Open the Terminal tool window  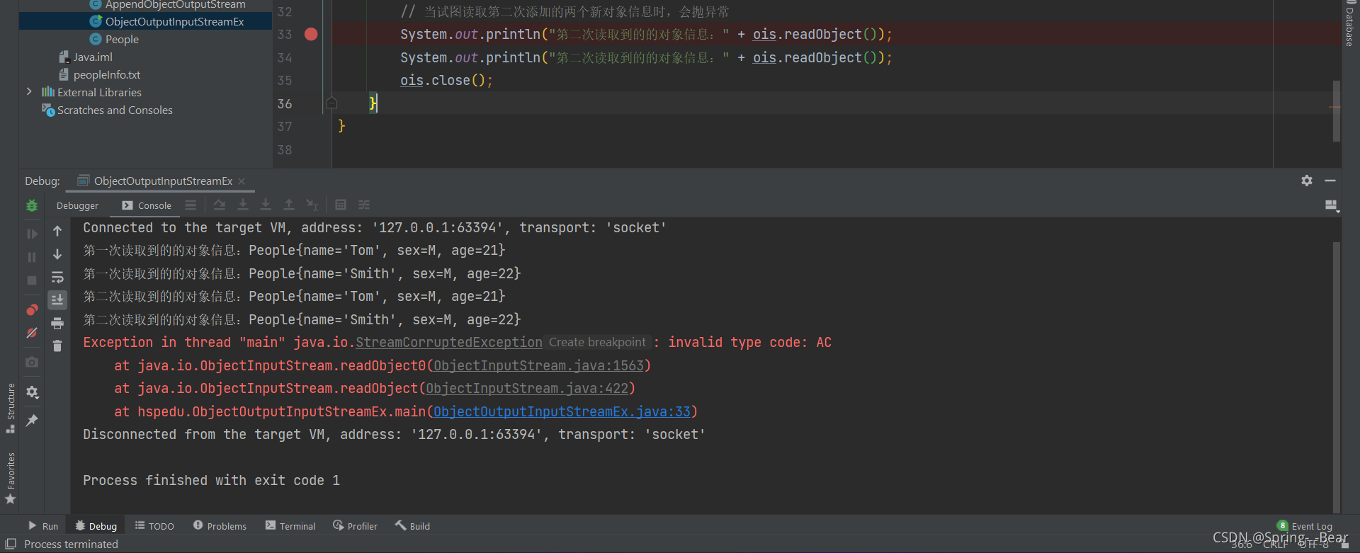290,526
